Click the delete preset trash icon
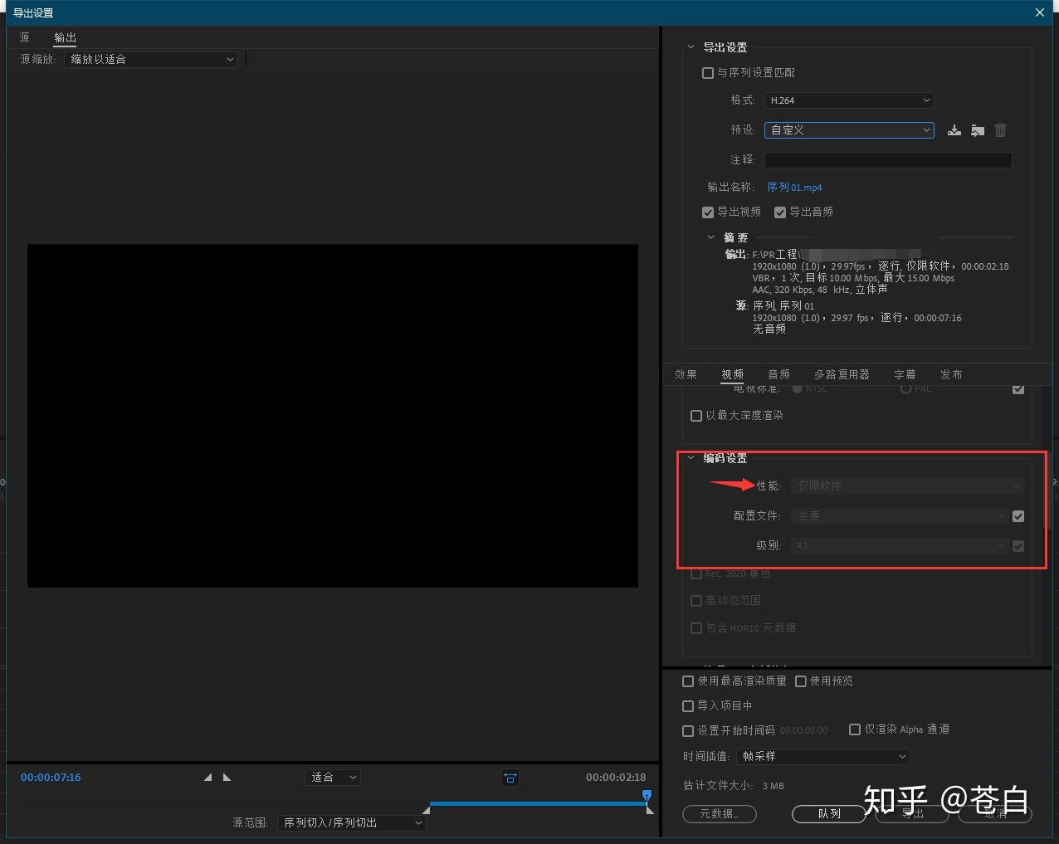Viewport: 1059px width, 844px height. [1001, 130]
